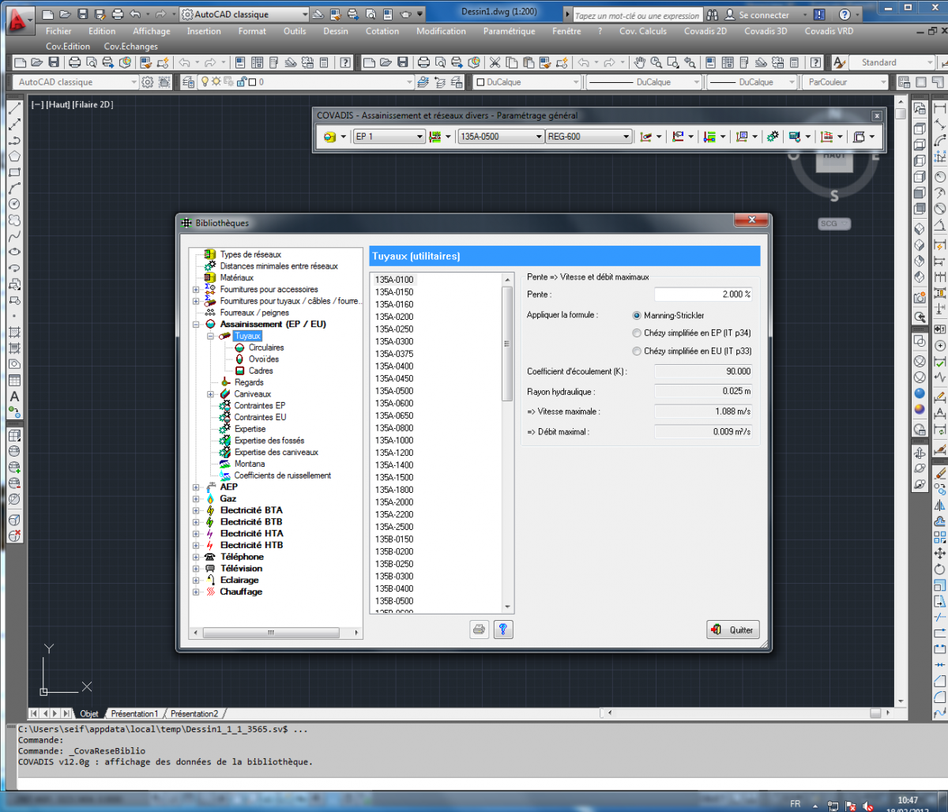
Task: Click the first yellow icon in the Covadis toolbar
Action: 330,137
